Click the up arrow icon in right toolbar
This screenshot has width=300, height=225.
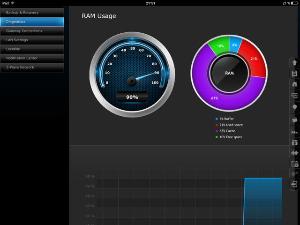[x=294, y=62]
